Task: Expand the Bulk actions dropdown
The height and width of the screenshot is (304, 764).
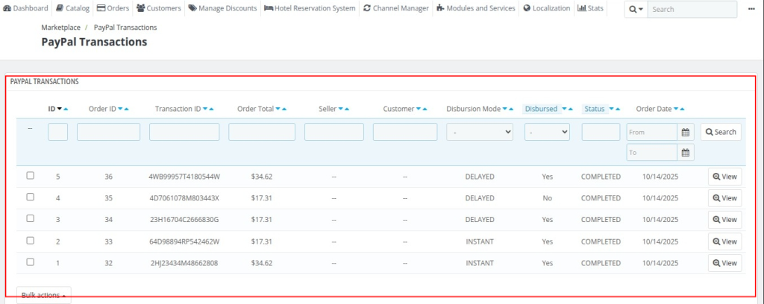Action: [44, 295]
